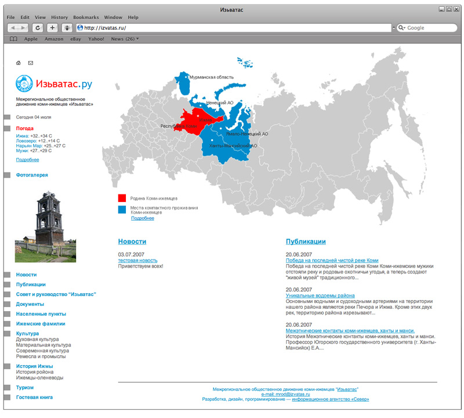The width and height of the screenshot is (464, 418).
Task: Click the Google search field
Action: pos(427,28)
